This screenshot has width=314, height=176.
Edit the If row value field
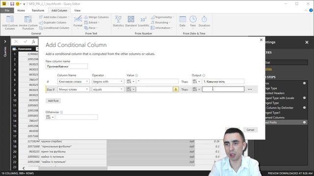(157, 82)
